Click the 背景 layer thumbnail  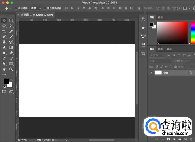tap(158, 73)
